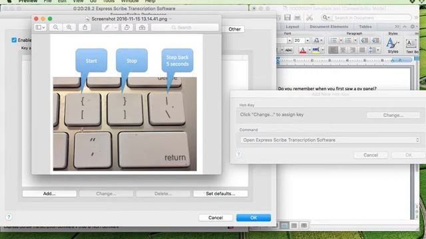Zoom out in Preview toolbar
426x239 pixels.
pyautogui.click(x=56, y=27)
